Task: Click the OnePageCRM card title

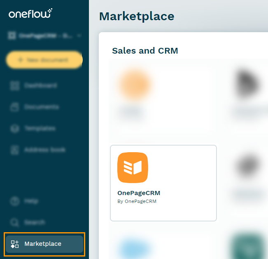Action: tap(139, 193)
